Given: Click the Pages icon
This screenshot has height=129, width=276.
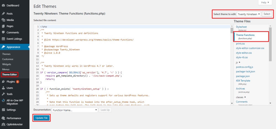Looking at the screenshot, I should click(3, 26).
